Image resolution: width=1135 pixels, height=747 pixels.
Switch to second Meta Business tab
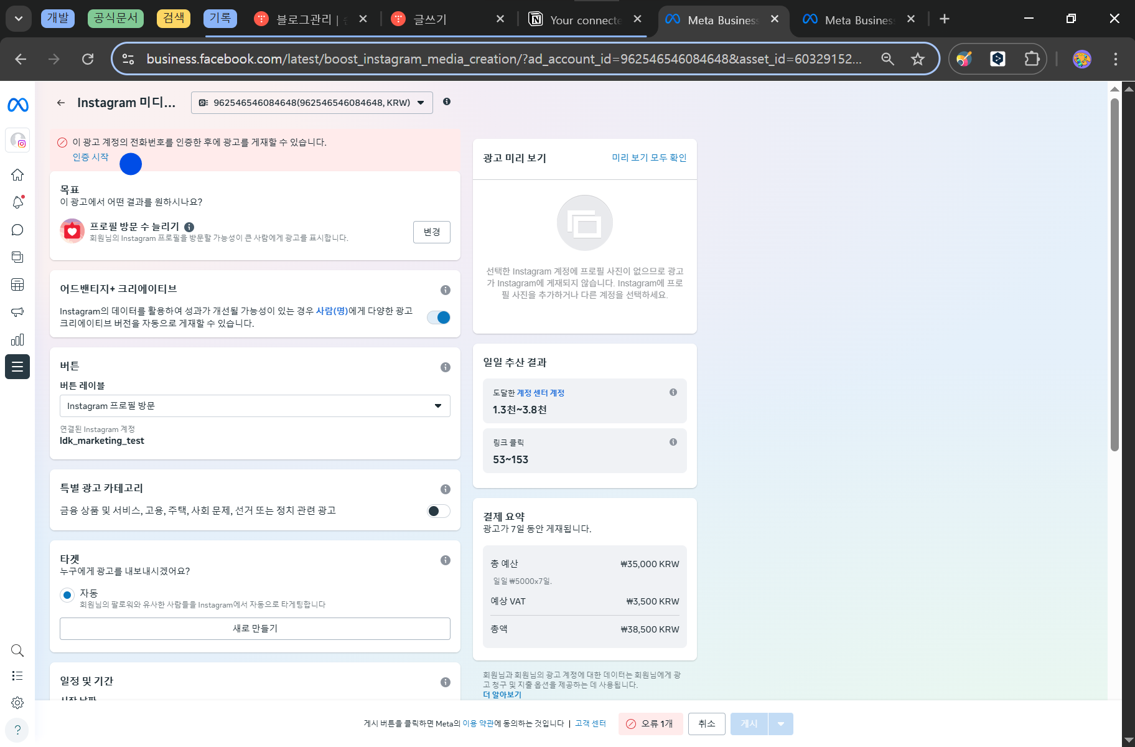tap(859, 19)
